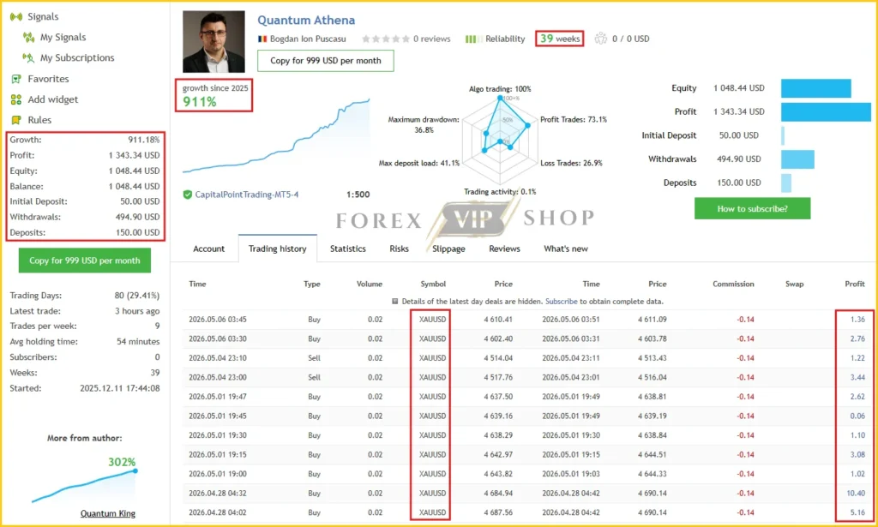
Task: Open Quantum King signal link
Action: [x=108, y=513]
